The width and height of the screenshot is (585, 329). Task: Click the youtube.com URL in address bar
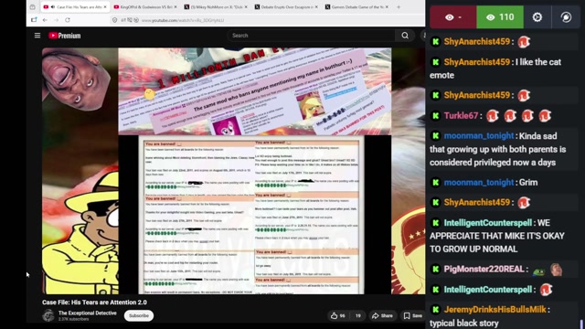coord(183,20)
